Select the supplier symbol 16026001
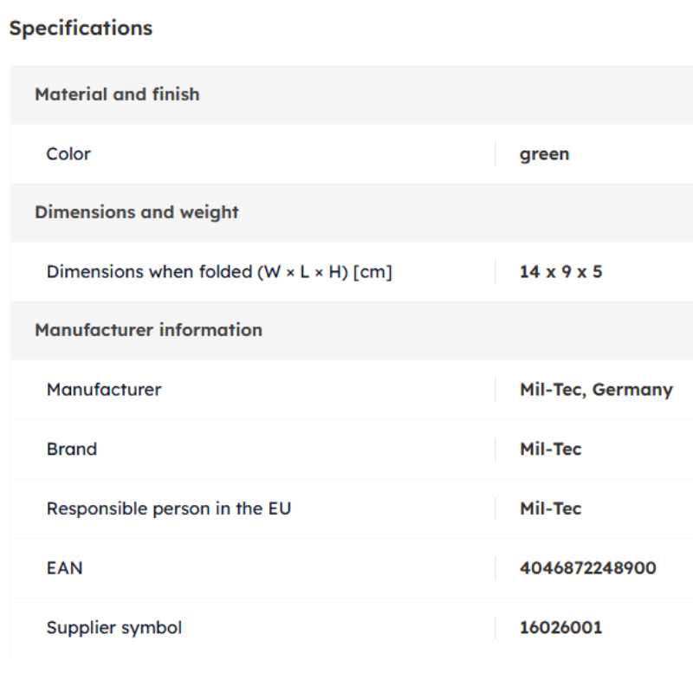This screenshot has width=693, height=693. click(560, 627)
